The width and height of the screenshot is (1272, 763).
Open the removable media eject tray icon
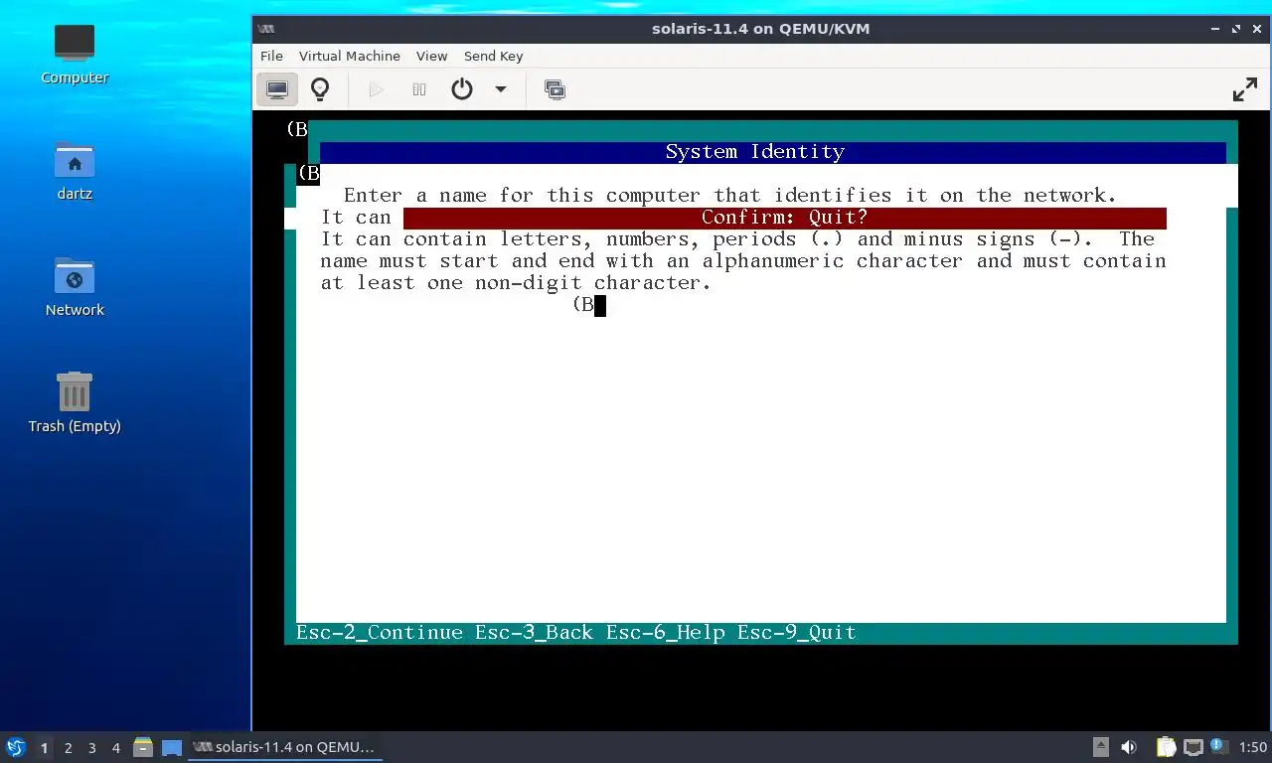coord(1101,747)
